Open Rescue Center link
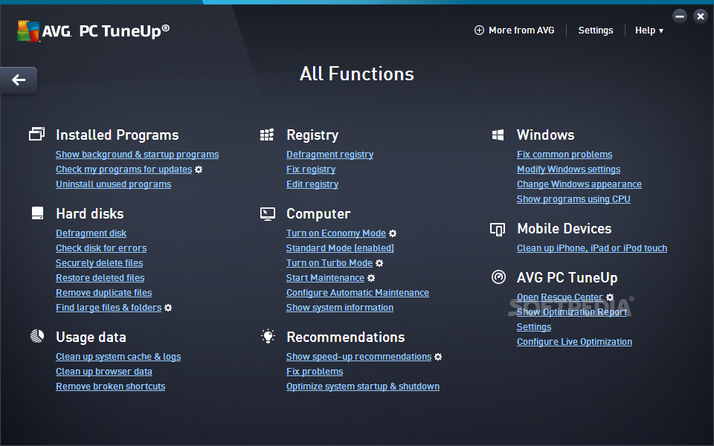Viewport: 714px width, 446px height. pyautogui.click(x=560, y=297)
